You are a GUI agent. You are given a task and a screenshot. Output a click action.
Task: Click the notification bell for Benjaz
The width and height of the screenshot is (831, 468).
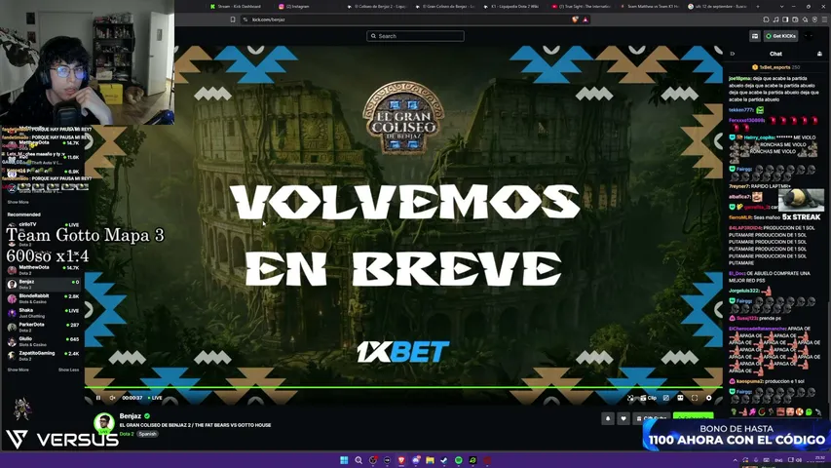pos(608,418)
